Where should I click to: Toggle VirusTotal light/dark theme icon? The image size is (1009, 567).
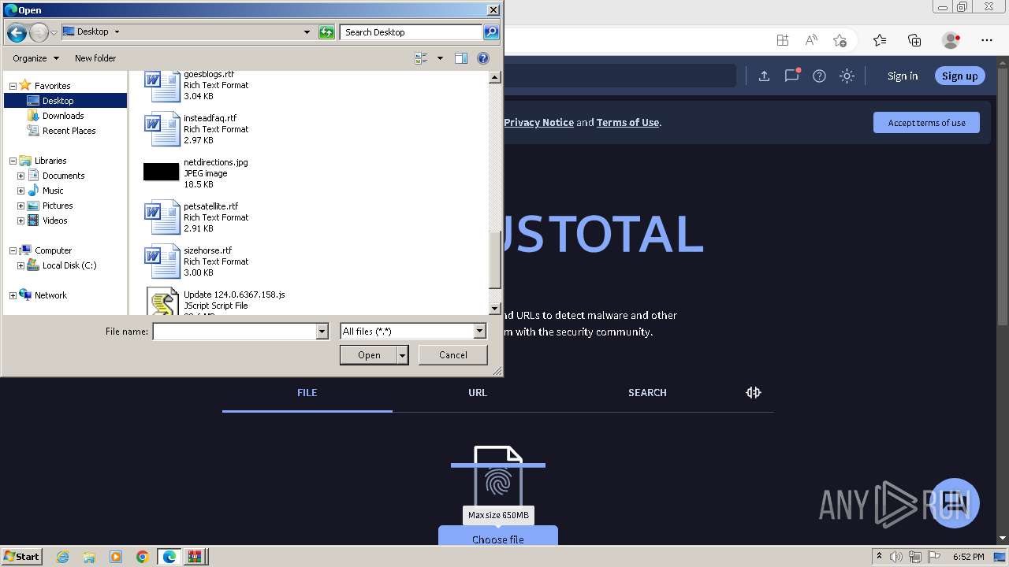[x=847, y=76]
